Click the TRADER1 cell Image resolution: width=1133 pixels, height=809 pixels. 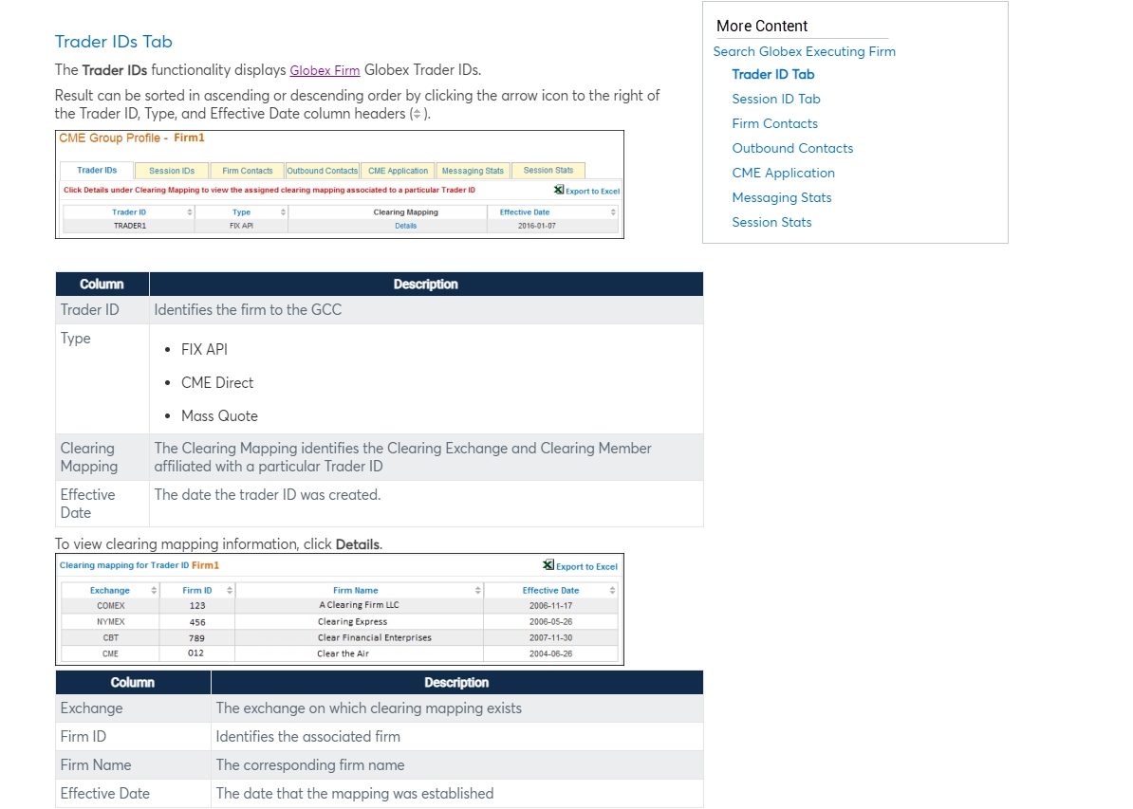(130, 226)
